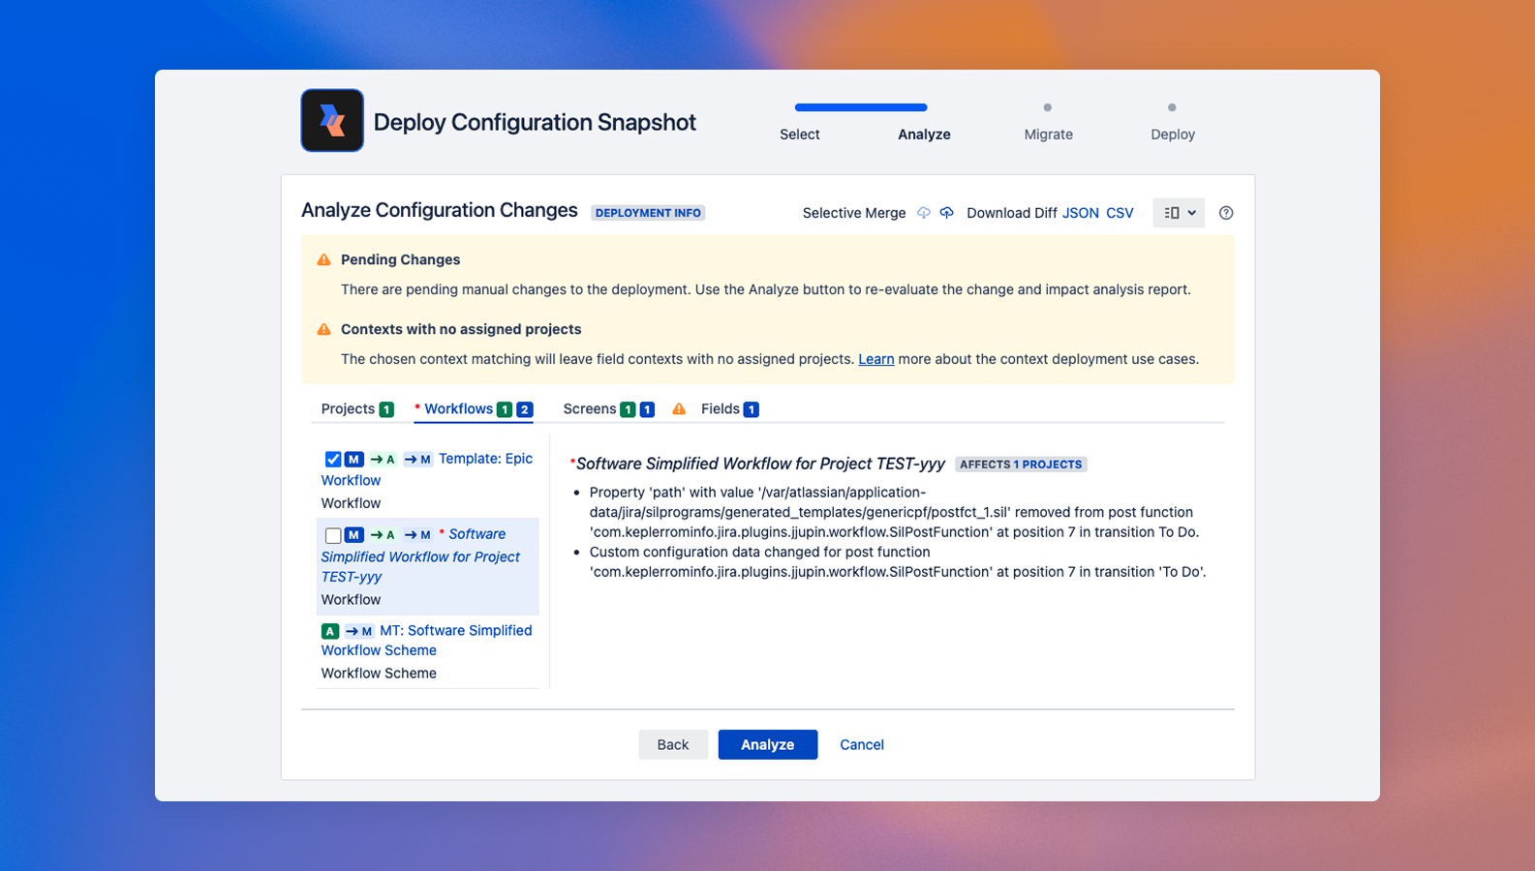
Task: Check the Software Simplified Workflow TEST-yyy checkbox
Action: (333, 535)
